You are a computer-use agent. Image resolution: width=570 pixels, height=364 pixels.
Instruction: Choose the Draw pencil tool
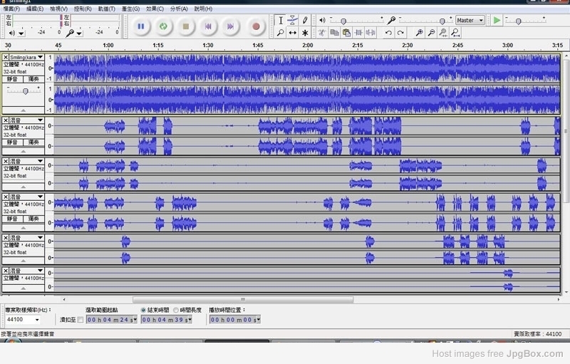[x=305, y=20]
